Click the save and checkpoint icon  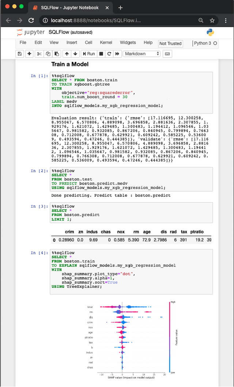20,54
